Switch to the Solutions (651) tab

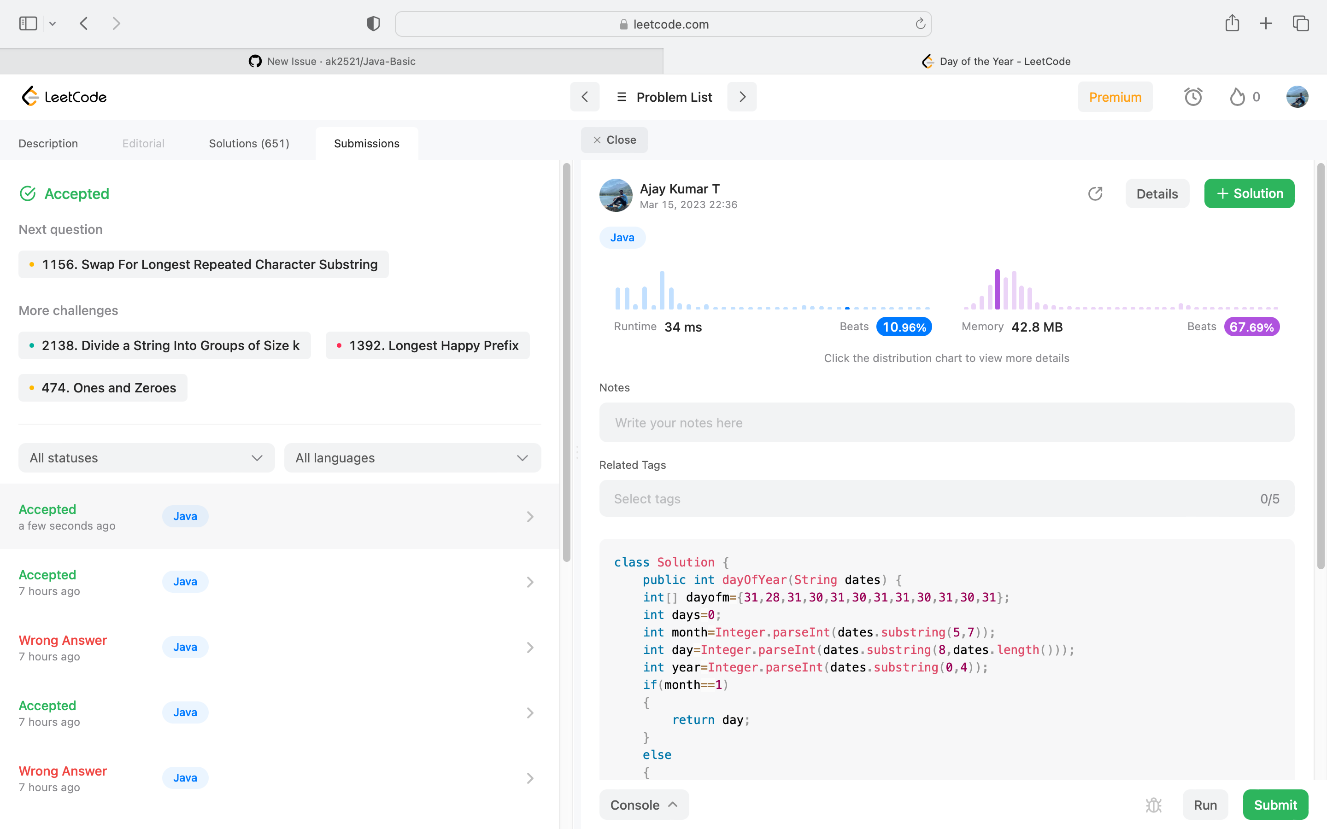249,143
